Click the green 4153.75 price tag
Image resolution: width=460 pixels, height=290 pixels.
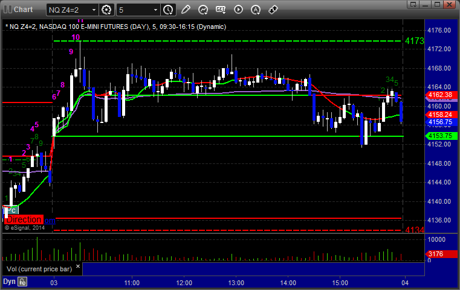441,136
